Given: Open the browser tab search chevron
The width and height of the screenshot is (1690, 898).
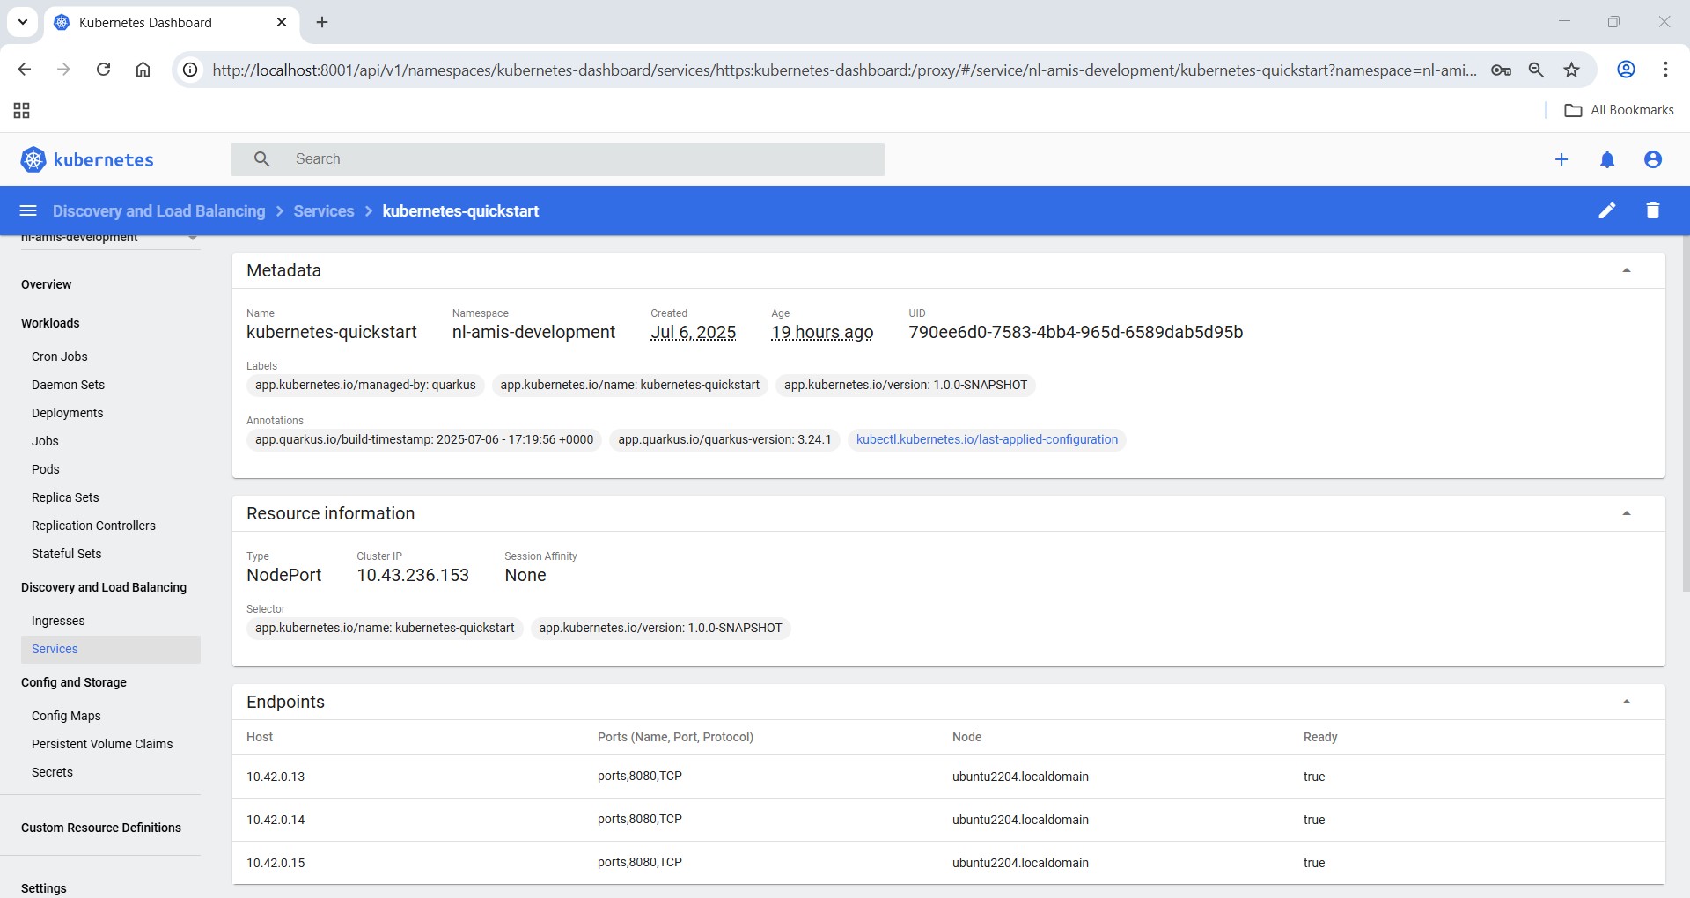Looking at the screenshot, I should tap(23, 22).
